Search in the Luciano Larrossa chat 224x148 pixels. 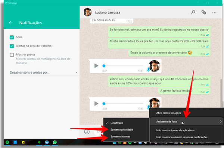pyautogui.click(x=193, y=12)
